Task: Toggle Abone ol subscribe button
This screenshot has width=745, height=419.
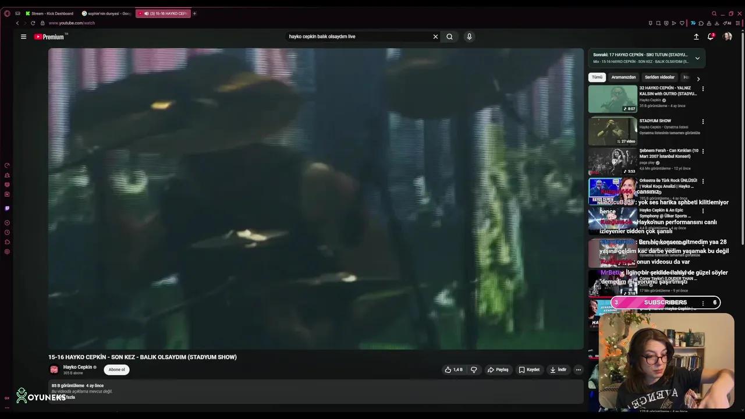Action: [116, 370]
